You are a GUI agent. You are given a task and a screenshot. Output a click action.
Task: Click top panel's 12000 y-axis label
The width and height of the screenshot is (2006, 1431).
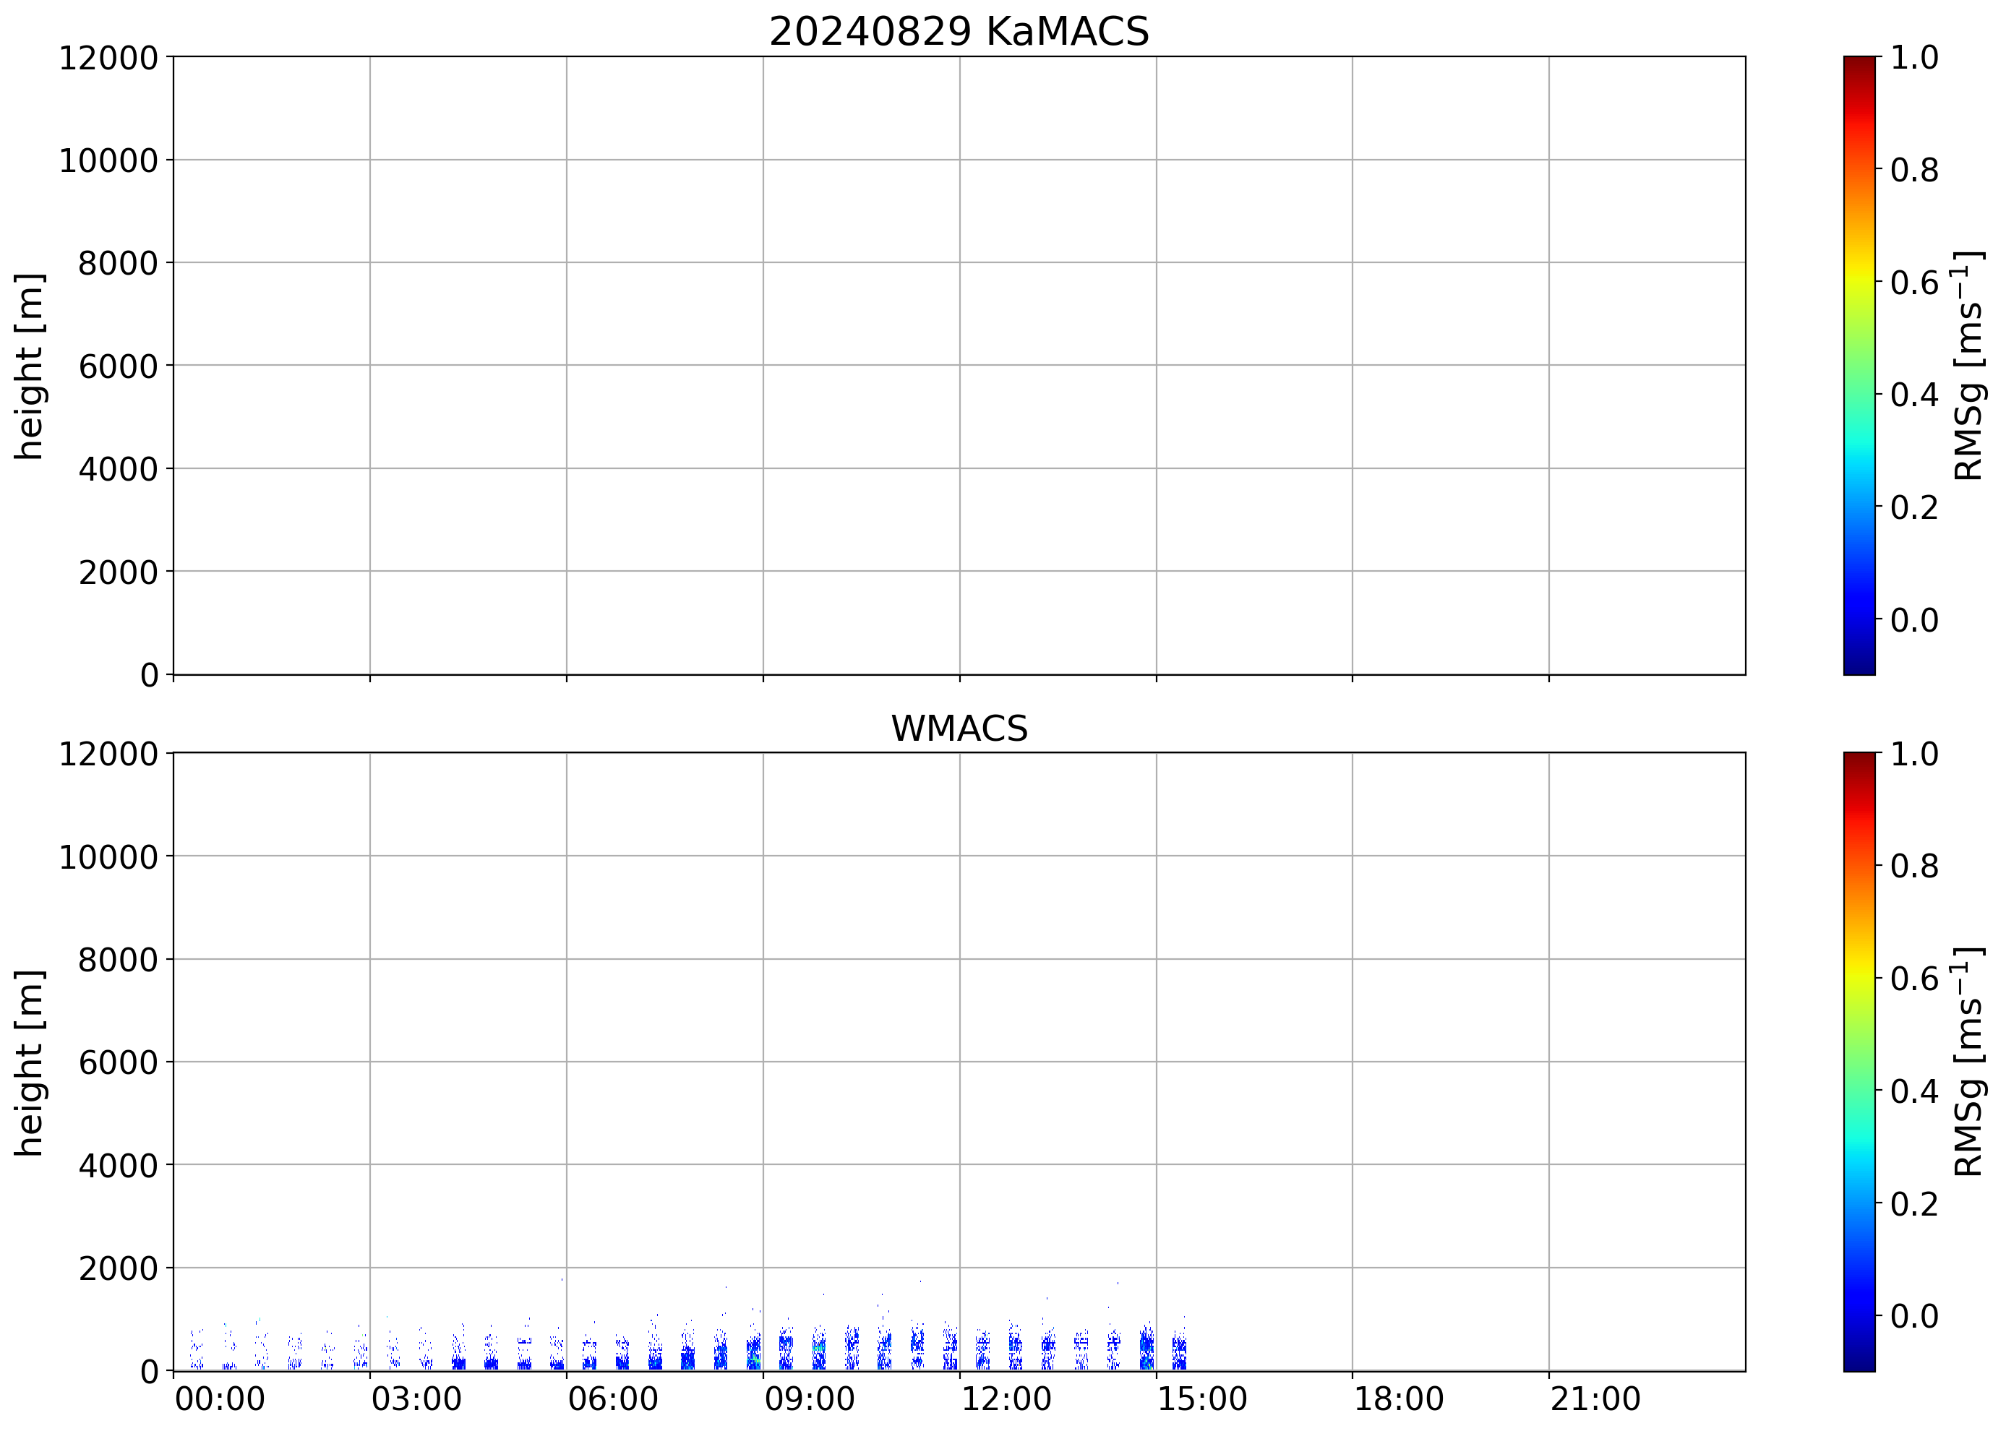[108, 58]
